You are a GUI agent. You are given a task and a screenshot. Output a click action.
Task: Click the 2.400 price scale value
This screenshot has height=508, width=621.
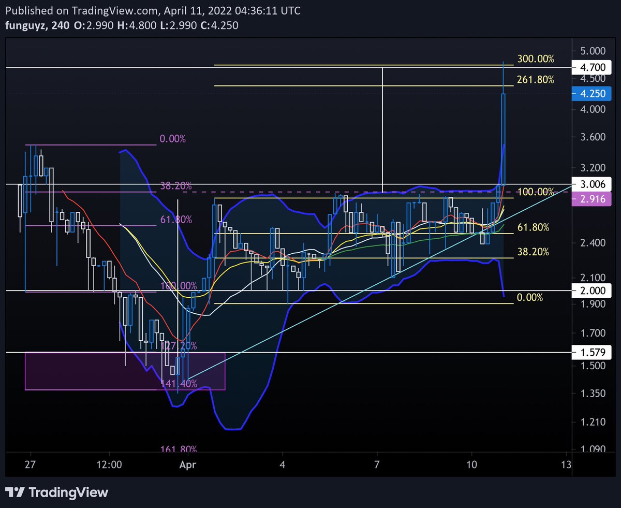pyautogui.click(x=593, y=243)
